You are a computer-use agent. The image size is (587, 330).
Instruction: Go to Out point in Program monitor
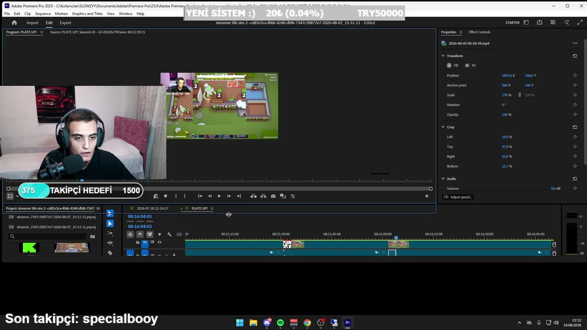(x=239, y=196)
